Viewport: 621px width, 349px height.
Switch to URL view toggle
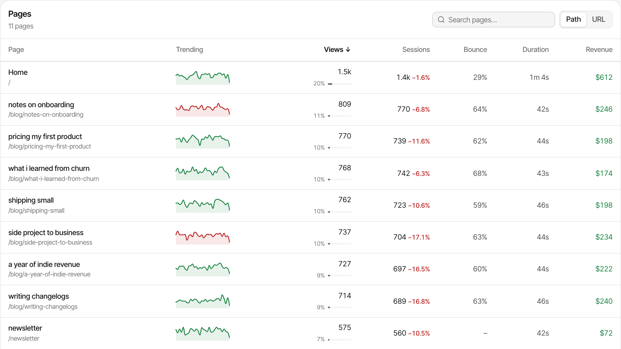(x=599, y=20)
